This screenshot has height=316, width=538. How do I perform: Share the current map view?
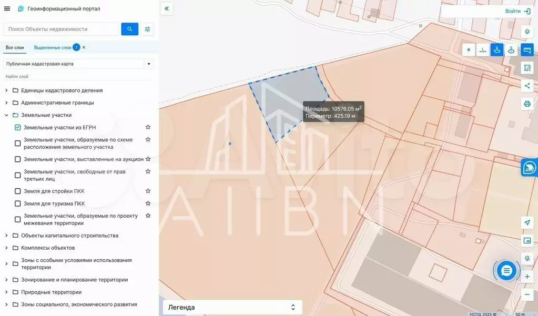click(x=527, y=86)
